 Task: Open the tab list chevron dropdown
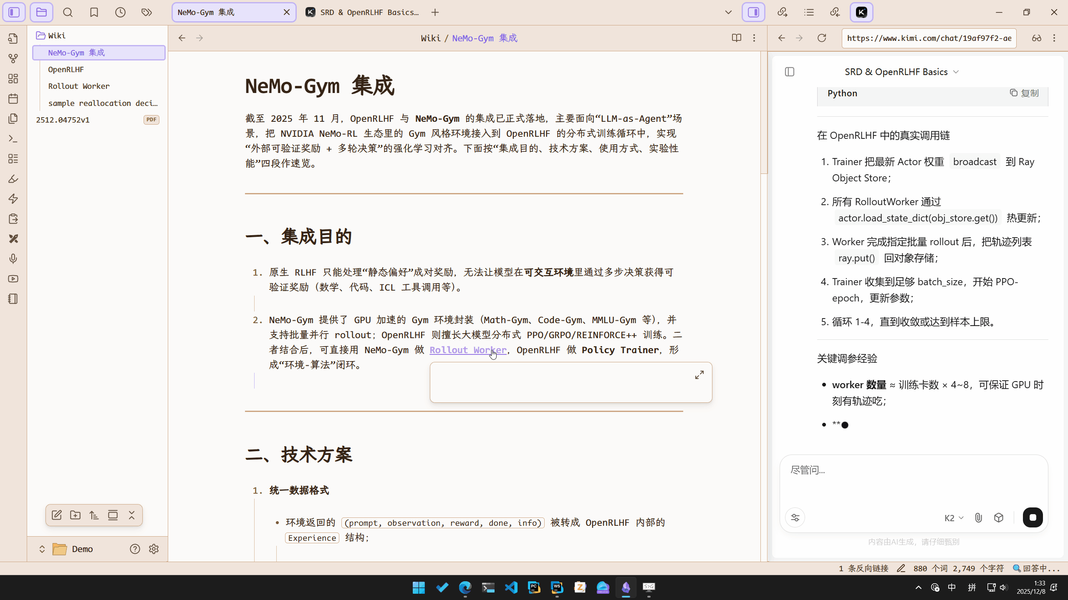[x=728, y=13]
